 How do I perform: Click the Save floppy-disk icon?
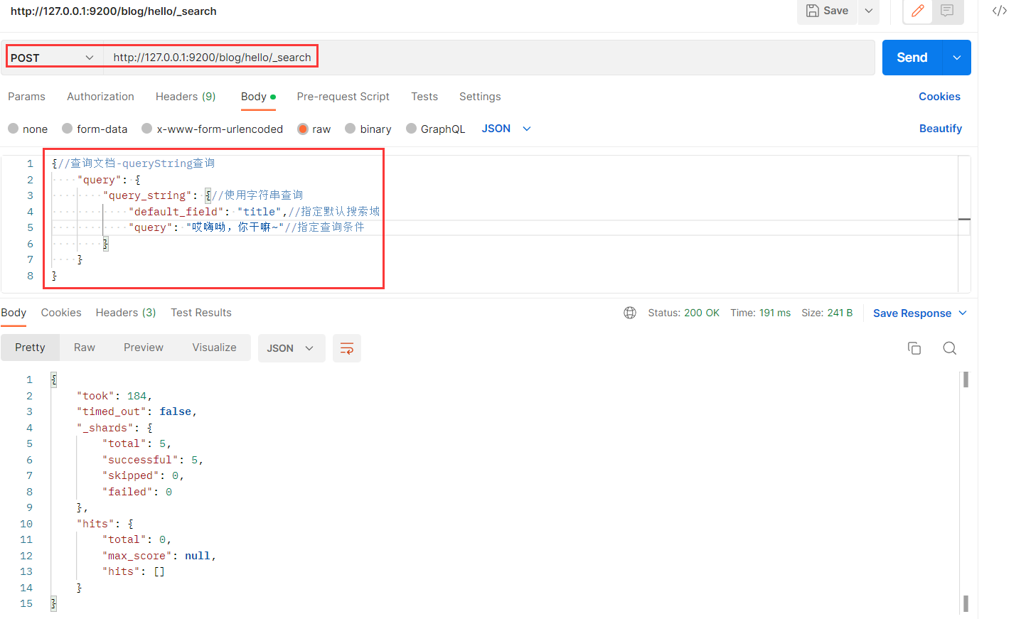coord(813,11)
